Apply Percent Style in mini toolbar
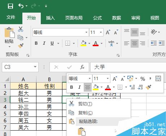Viewport: 166px width, 136px height. coord(143,79)
